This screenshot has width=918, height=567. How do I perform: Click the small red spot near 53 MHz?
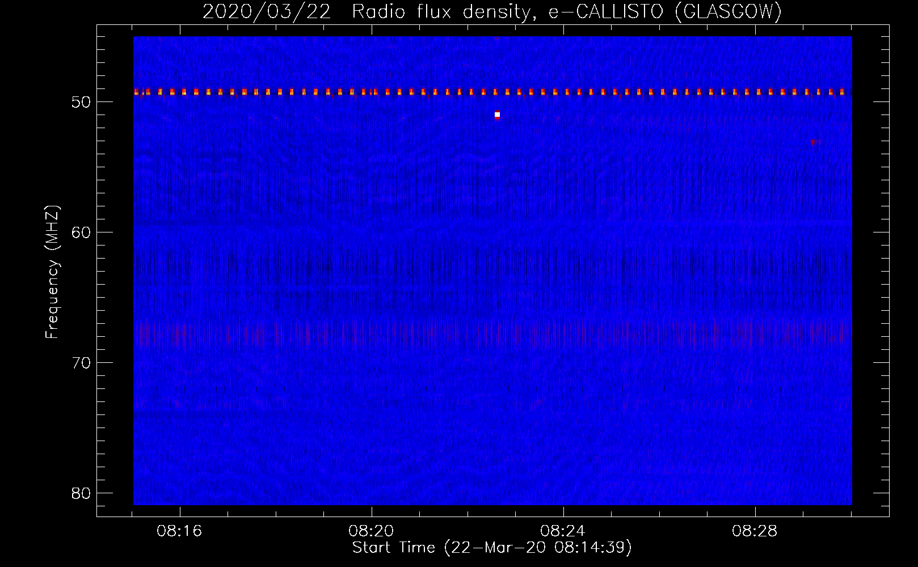(x=813, y=142)
